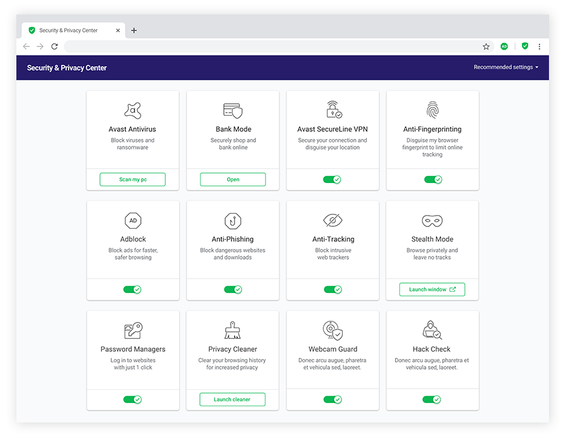Select the Security & Privacy Center tab
Screen dimensions: 566x437
(x=74, y=30)
